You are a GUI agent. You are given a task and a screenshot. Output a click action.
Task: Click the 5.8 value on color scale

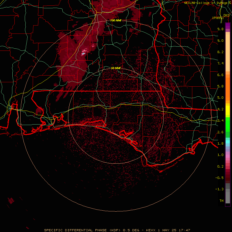pyautogui.click(x=220, y=86)
